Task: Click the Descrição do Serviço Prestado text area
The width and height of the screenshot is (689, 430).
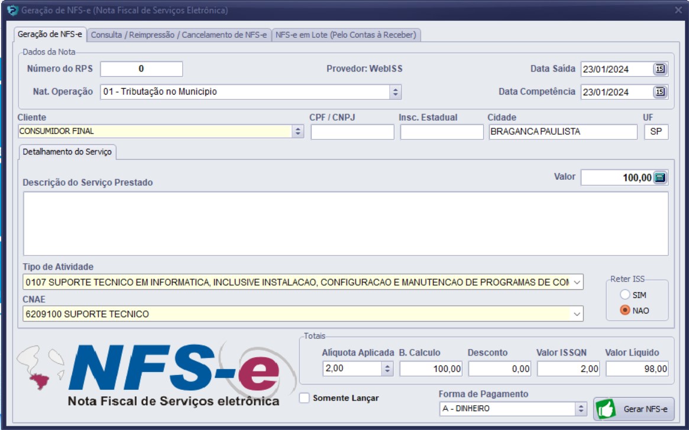Action: (x=345, y=224)
